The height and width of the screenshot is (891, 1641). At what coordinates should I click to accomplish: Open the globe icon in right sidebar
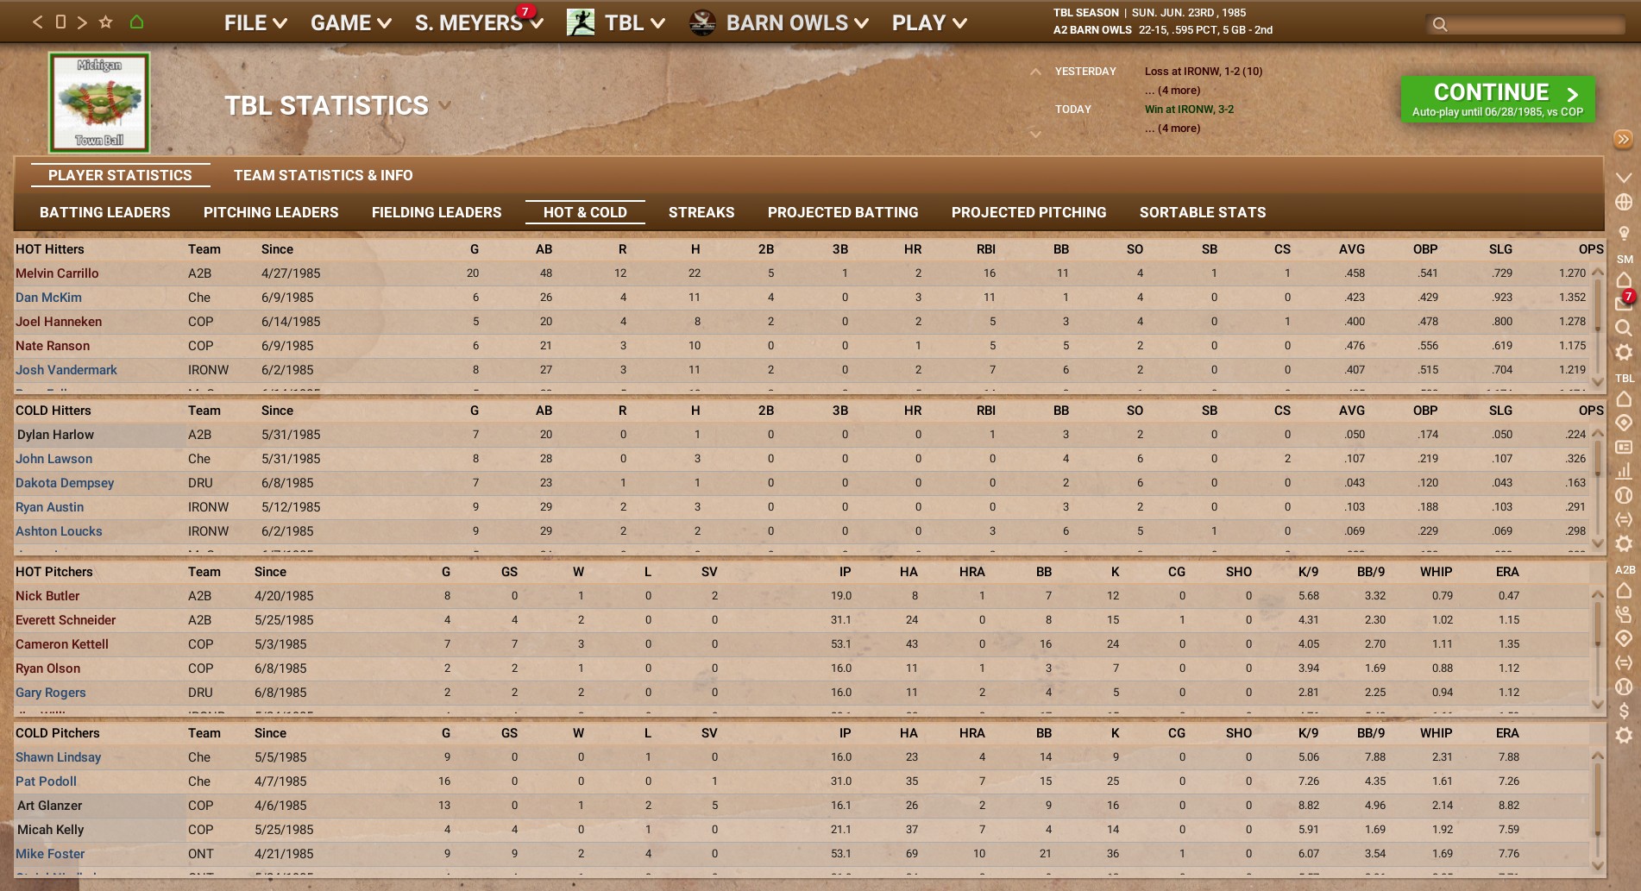[x=1623, y=202]
